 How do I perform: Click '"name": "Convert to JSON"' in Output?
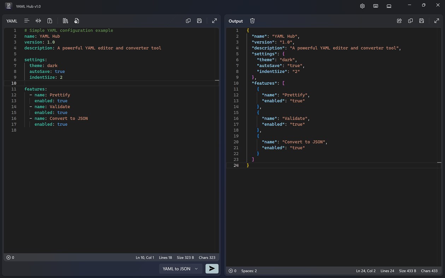tap(295, 142)
